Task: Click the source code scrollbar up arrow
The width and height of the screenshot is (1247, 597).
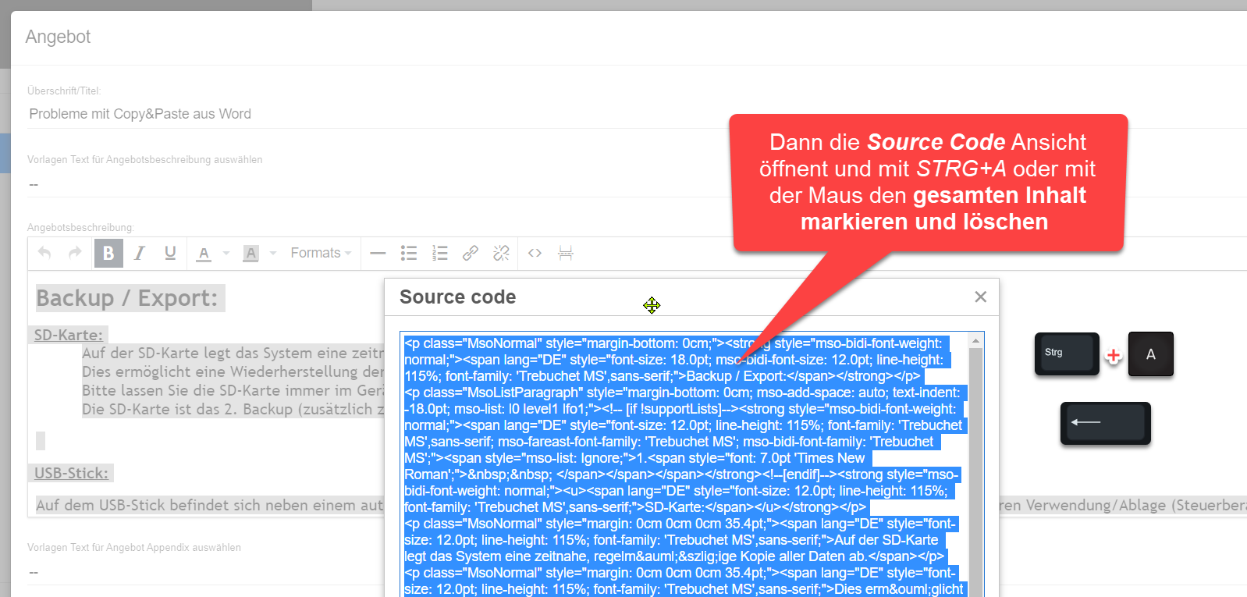Action: 975,341
